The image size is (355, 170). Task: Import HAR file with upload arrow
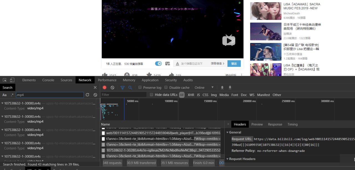click(222, 88)
